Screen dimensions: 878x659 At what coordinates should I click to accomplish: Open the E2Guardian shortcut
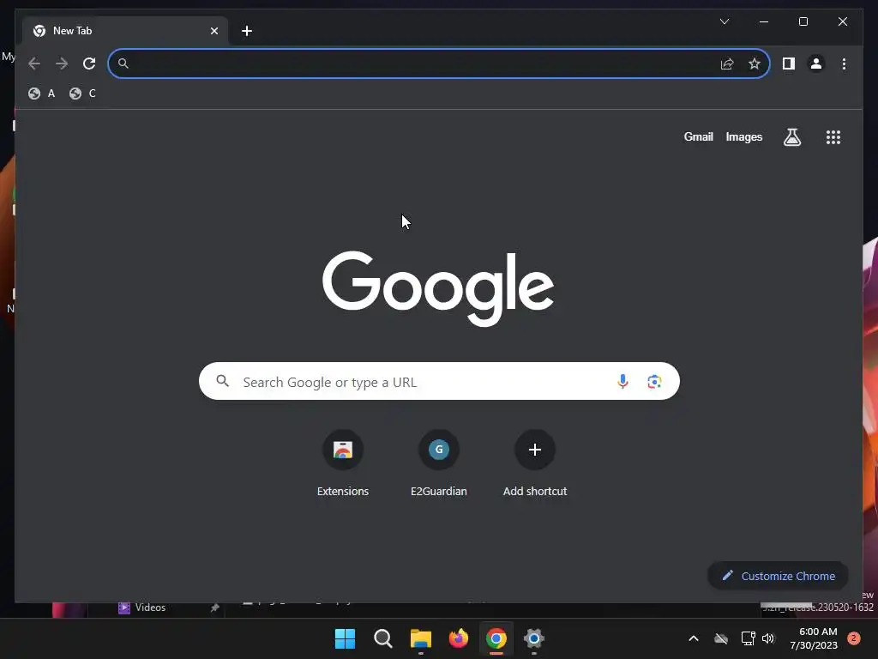click(439, 463)
